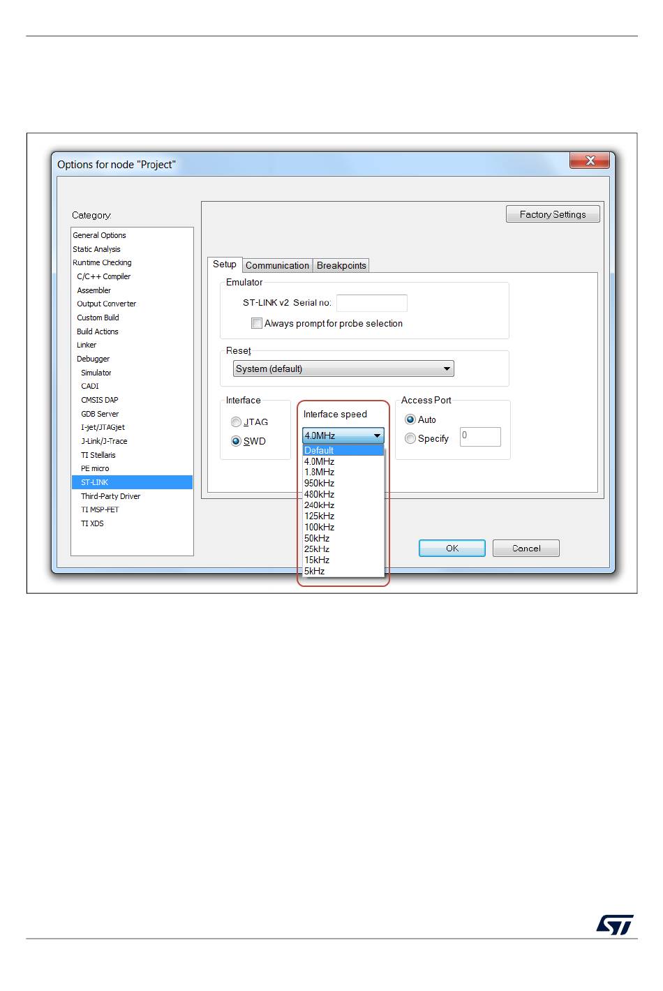Cancel the options dialog
This screenshot has height=991, width=663.
click(526, 548)
